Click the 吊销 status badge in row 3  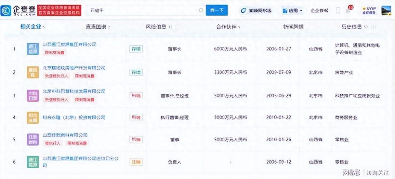pos(136,96)
